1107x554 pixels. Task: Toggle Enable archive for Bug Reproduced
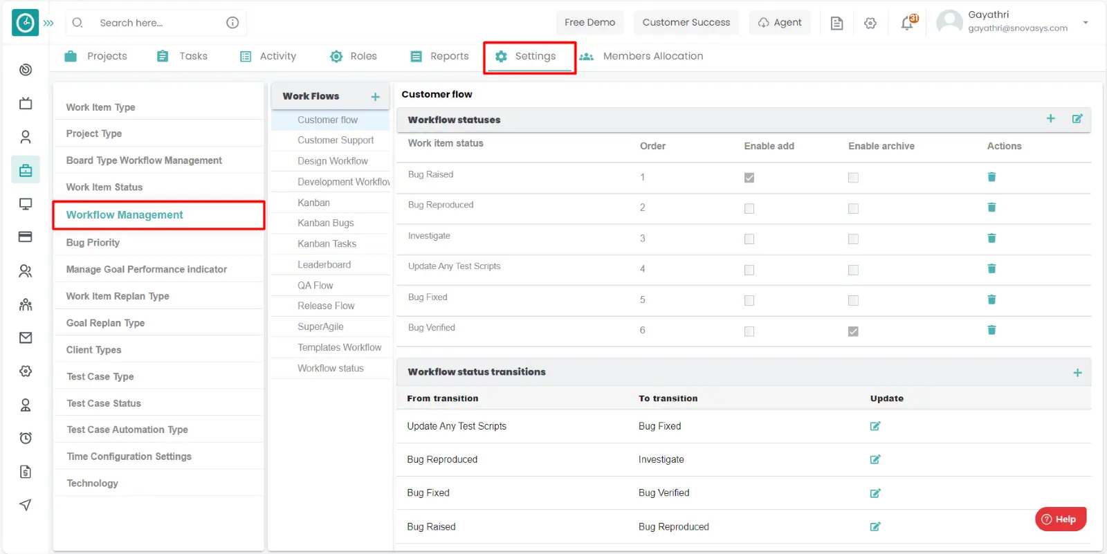click(x=853, y=208)
